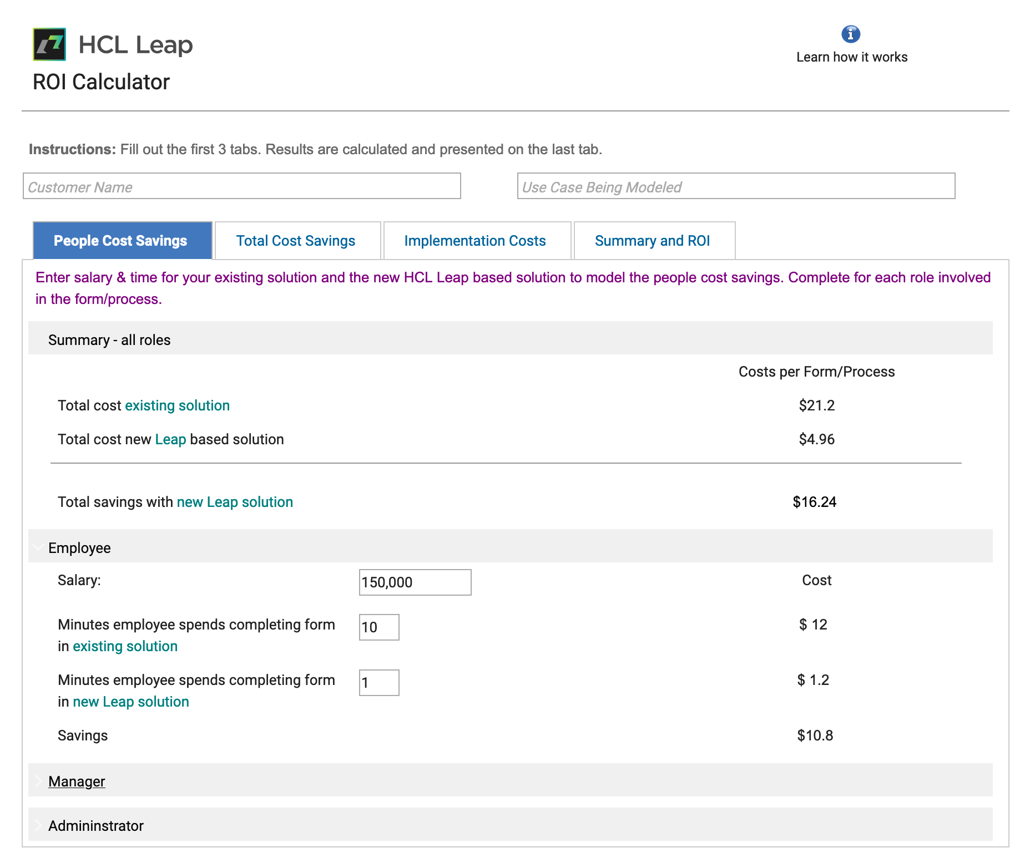Click the existing solution minutes field showing 10
The width and height of the screenshot is (1030, 863).
coord(379,627)
